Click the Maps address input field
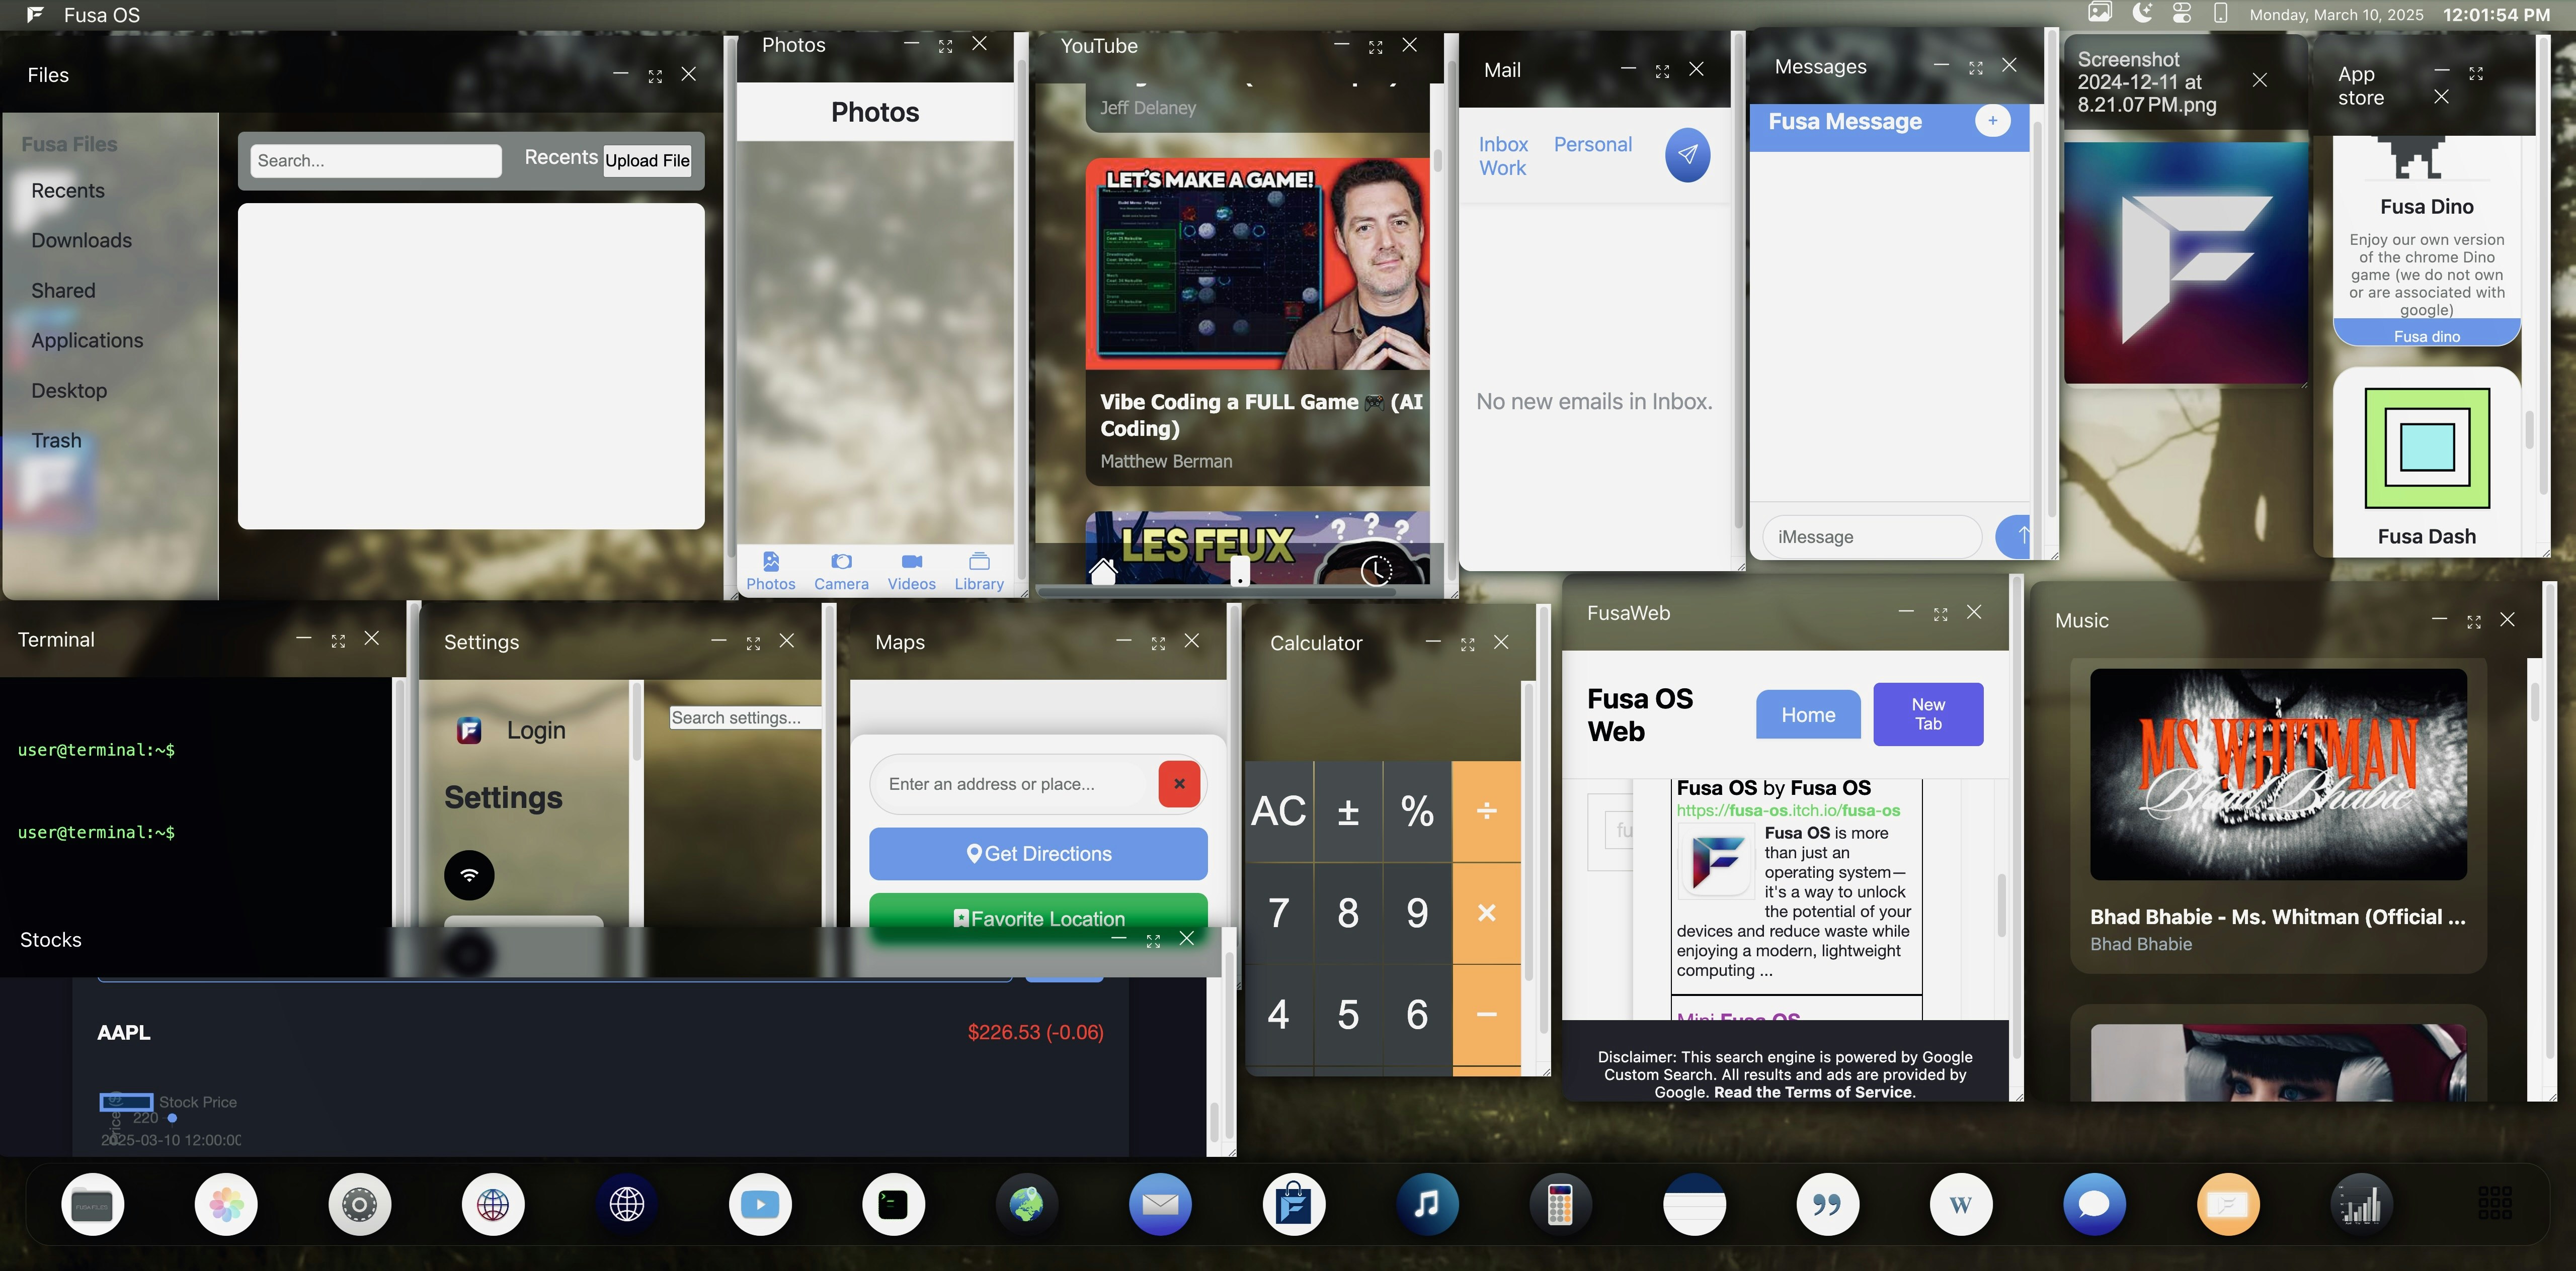Screen dimensions: 2576x1271 point(1013,784)
